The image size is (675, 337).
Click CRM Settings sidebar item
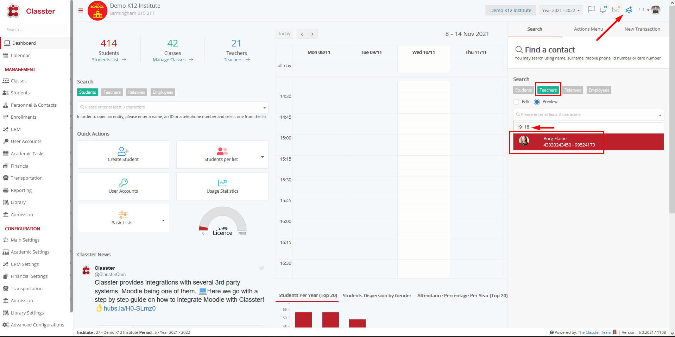click(x=25, y=264)
